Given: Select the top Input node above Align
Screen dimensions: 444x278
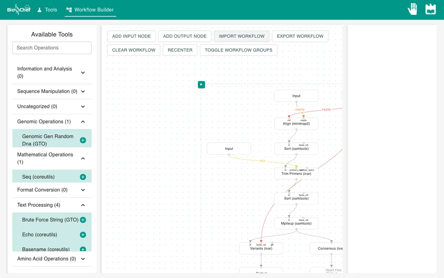Looking at the screenshot, I should click(296, 96).
